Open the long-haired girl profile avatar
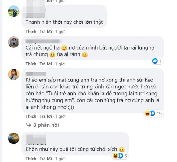177x162 pixels. tap(14, 74)
